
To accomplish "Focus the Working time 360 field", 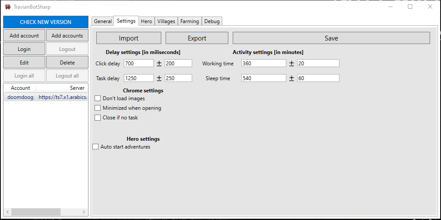I will click(x=264, y=63).
